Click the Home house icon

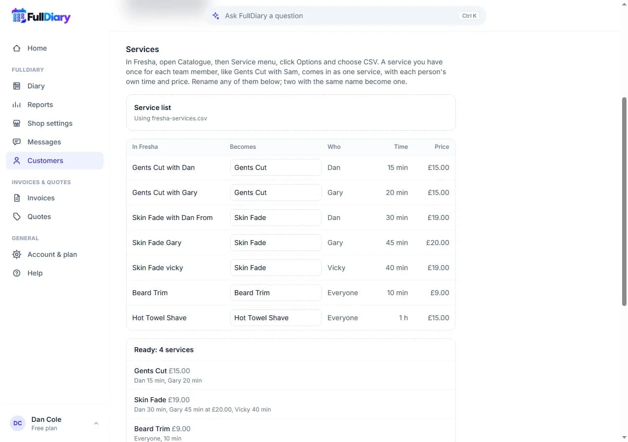[x=17, y=48]
